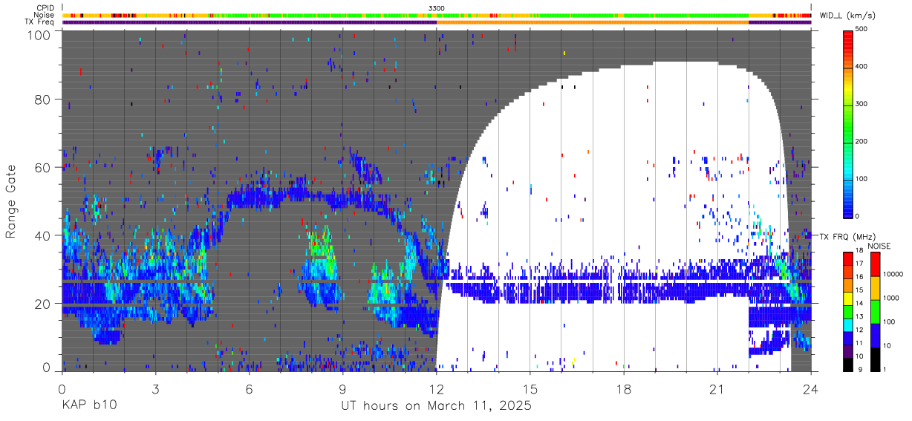Click the UT hours on March 11, 2025 title
The width and height of the screenshot is (912, 421).
[x=436, y=405]
